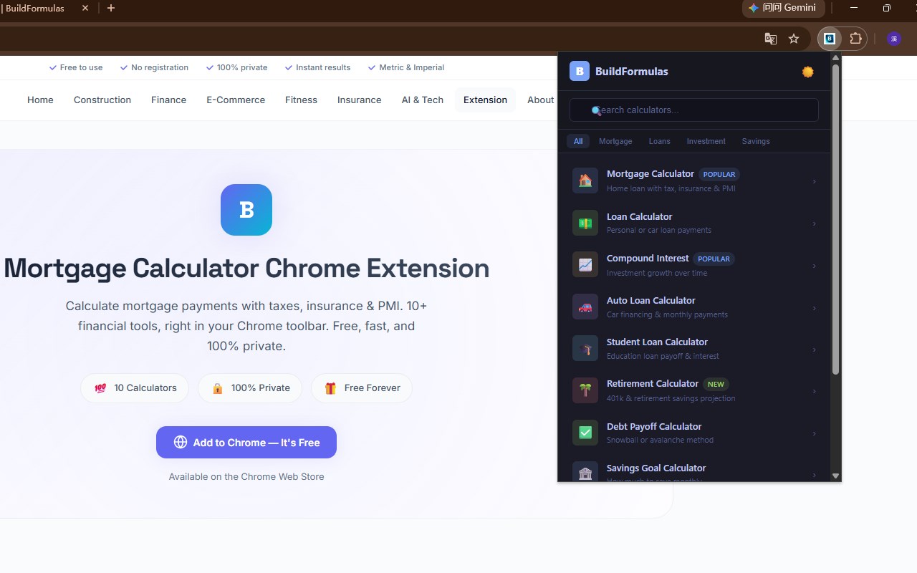Click the Debt Payoff checkmark icon

[585, 433]
